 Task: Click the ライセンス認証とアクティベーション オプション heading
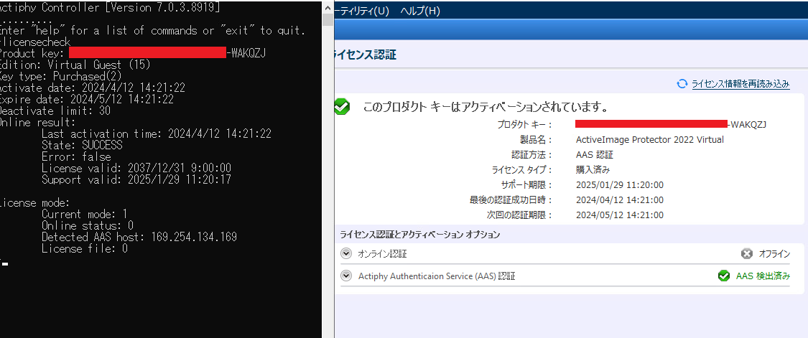pyautogui.click(x=420, y=235)
